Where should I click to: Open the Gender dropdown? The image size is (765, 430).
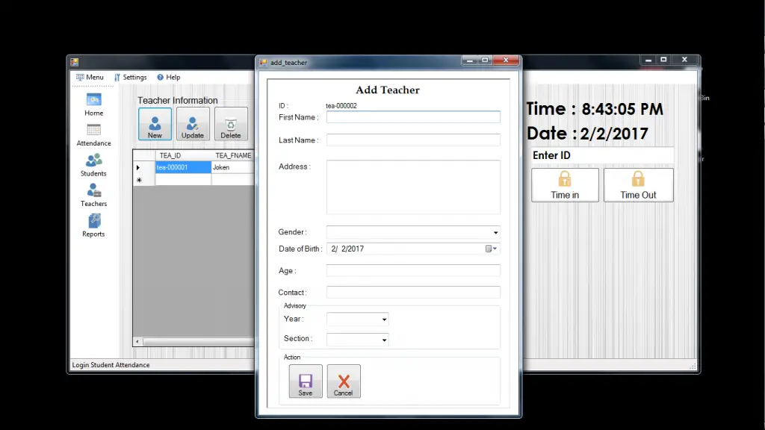click(x=495, y=232)
